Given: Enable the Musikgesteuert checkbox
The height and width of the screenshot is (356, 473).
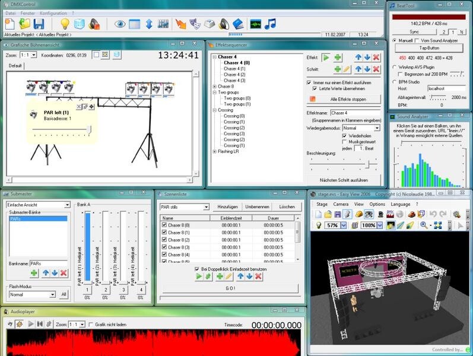Looking at the screenshot, I should pos(345,142).
